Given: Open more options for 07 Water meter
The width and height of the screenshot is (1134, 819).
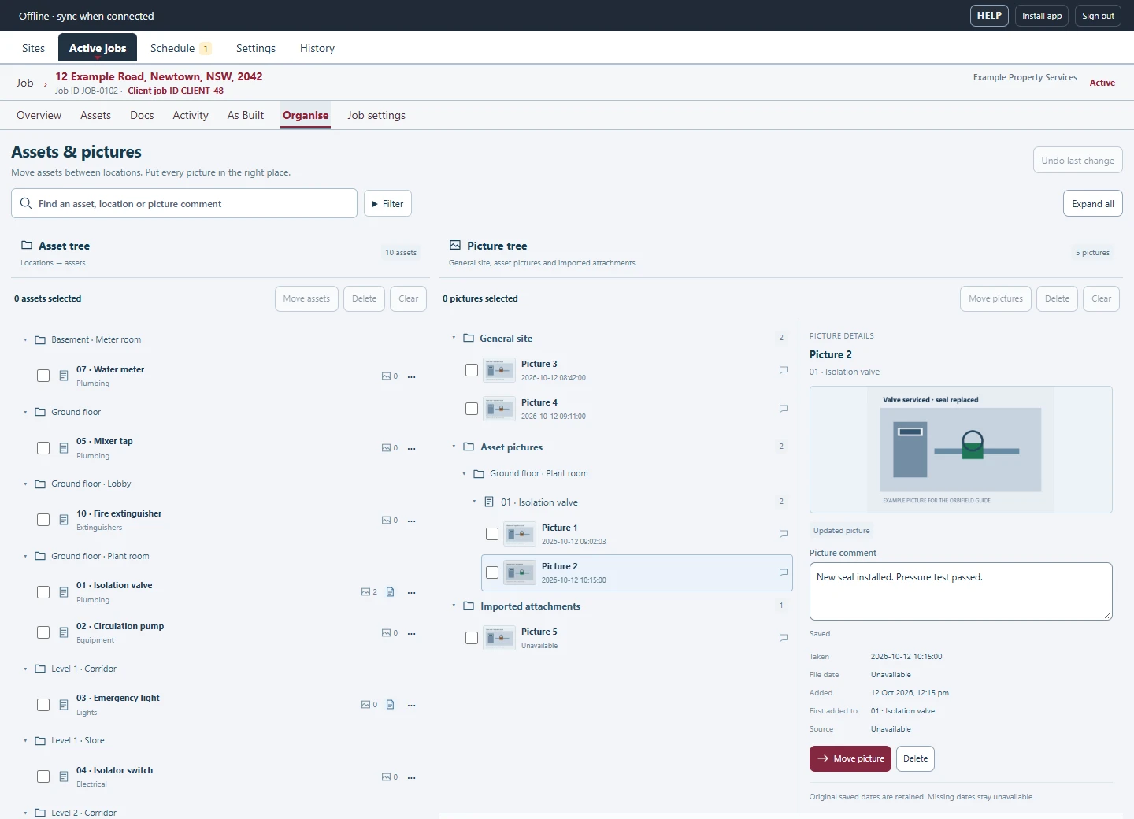Looking at the screenshot, I should (411, 376).
